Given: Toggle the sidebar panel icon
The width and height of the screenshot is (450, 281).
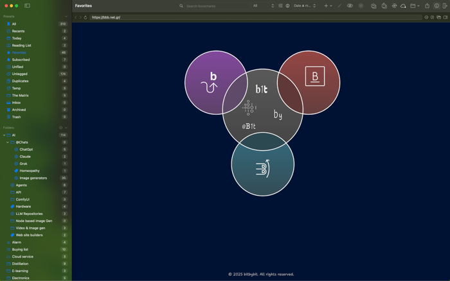Looking at the screenshot, I should [x=27, y=6].
